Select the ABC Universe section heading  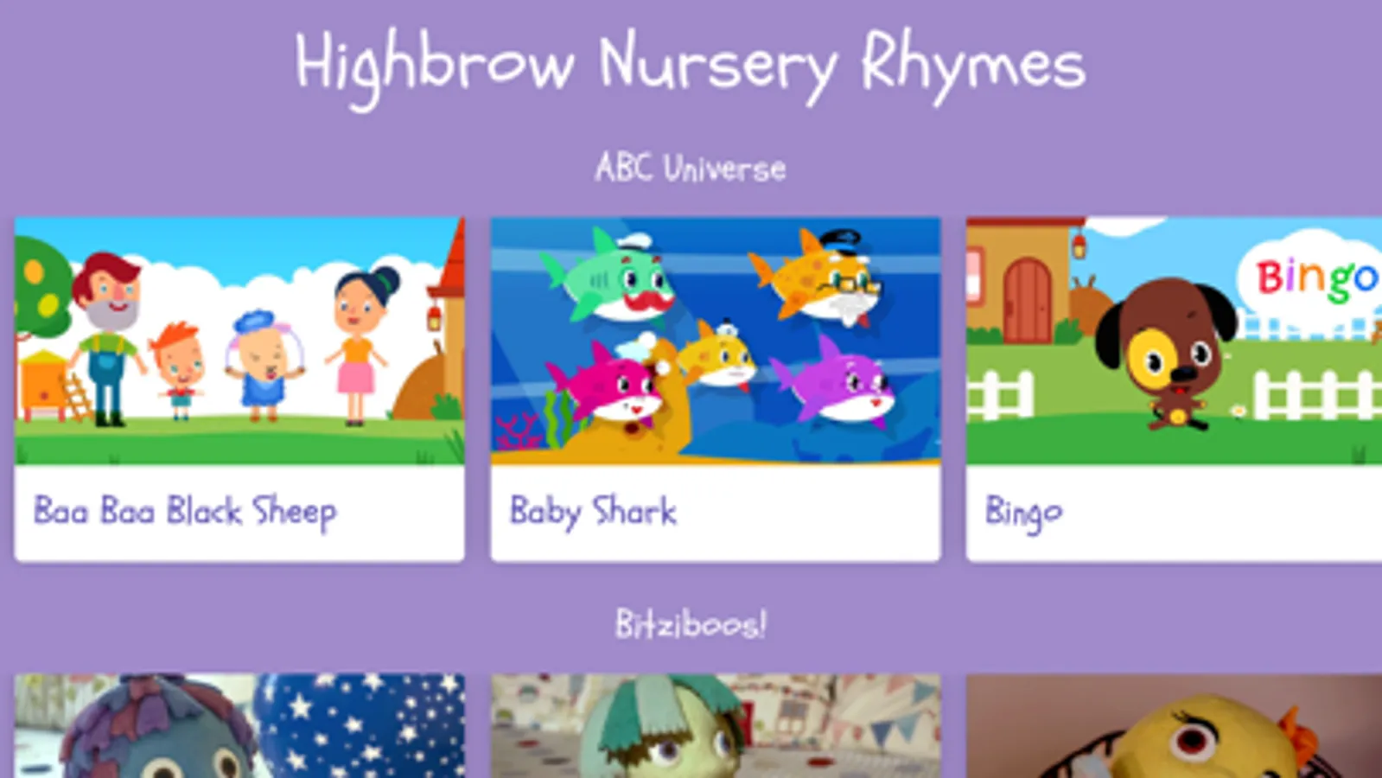click(691, 168)
